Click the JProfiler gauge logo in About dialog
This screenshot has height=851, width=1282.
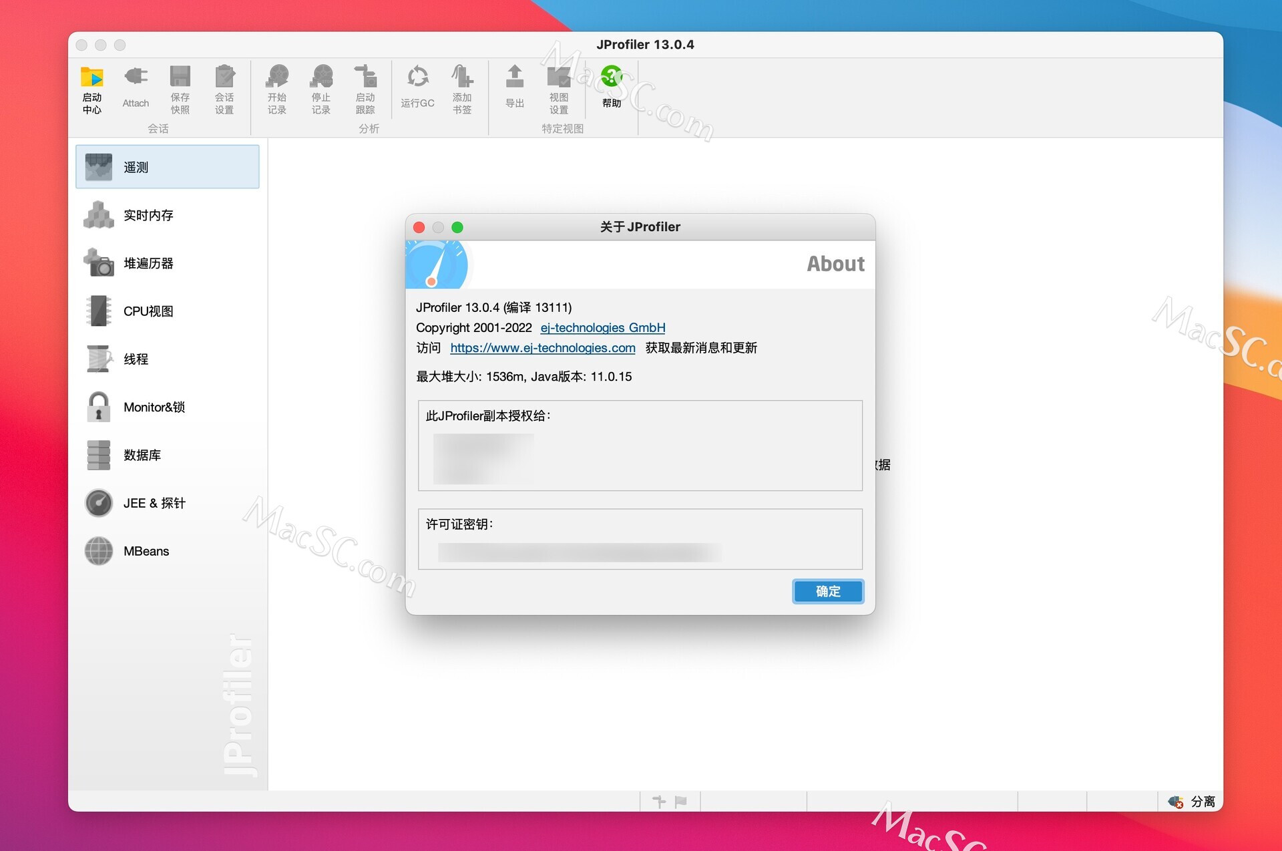[x=438, y=265]
